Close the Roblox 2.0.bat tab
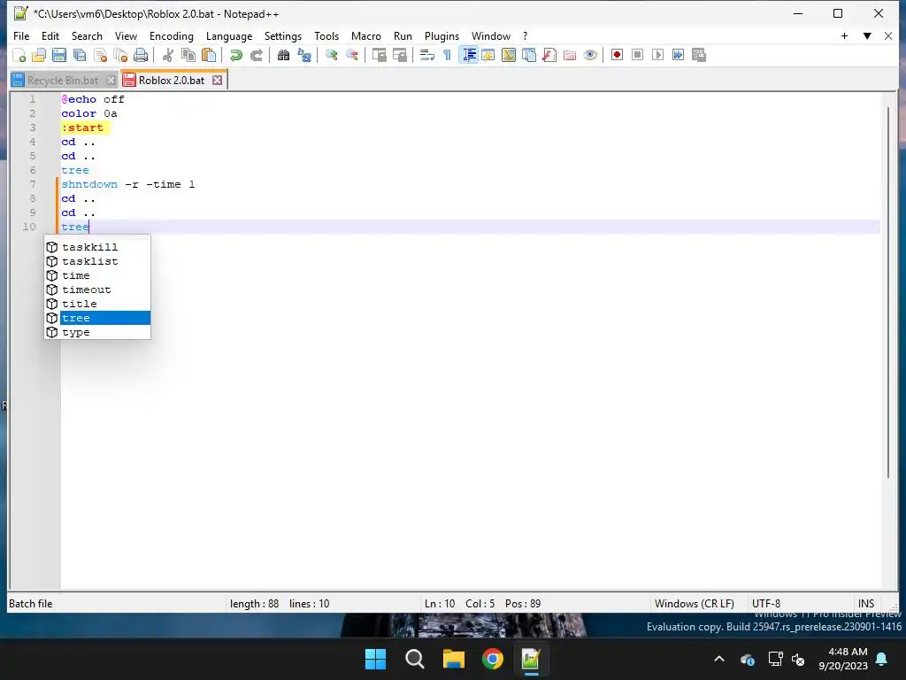Image resolution: width=906 pixels, height=680 pixels. click(218, 81)
